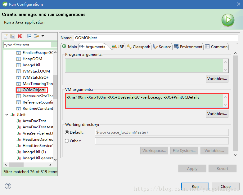Select the Other working directory option
Viewport: 243px width, 195px height.
coord(67,141)
